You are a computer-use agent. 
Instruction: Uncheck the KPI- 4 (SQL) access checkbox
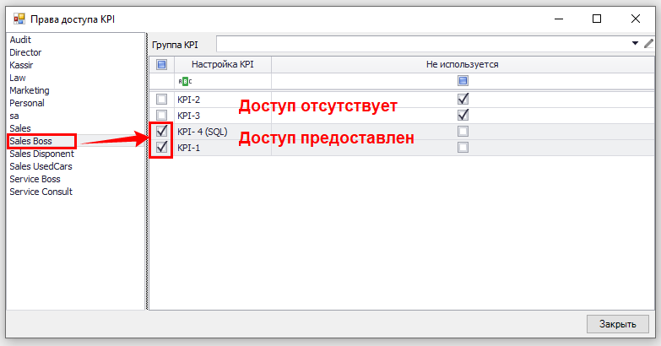(161, 132)
